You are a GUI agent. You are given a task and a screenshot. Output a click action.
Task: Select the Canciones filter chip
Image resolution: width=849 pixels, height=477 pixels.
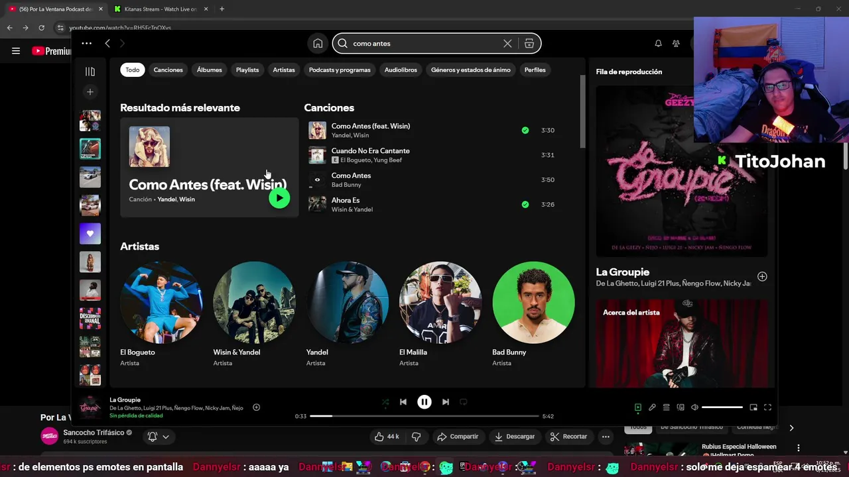click(x=168, y=70)
